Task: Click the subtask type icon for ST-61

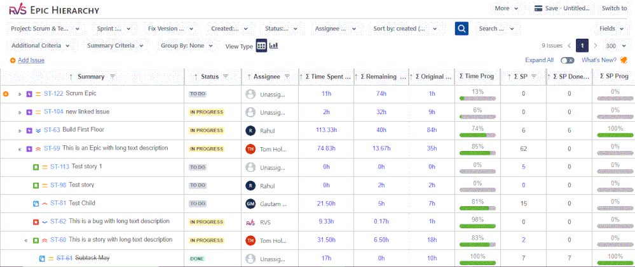Action: [42, 259]
